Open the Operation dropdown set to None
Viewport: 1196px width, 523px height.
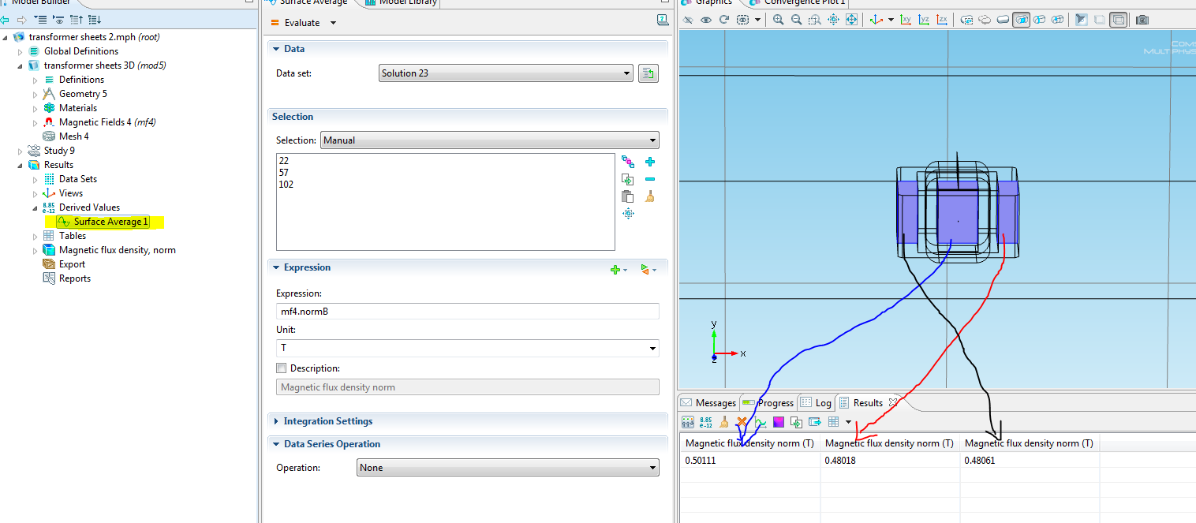tap(507, 468)
